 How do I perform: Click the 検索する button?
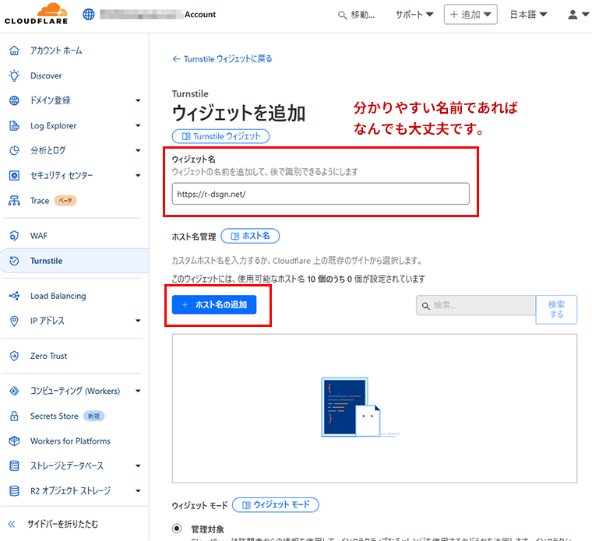pyautogui.click(x=556, y=309)
